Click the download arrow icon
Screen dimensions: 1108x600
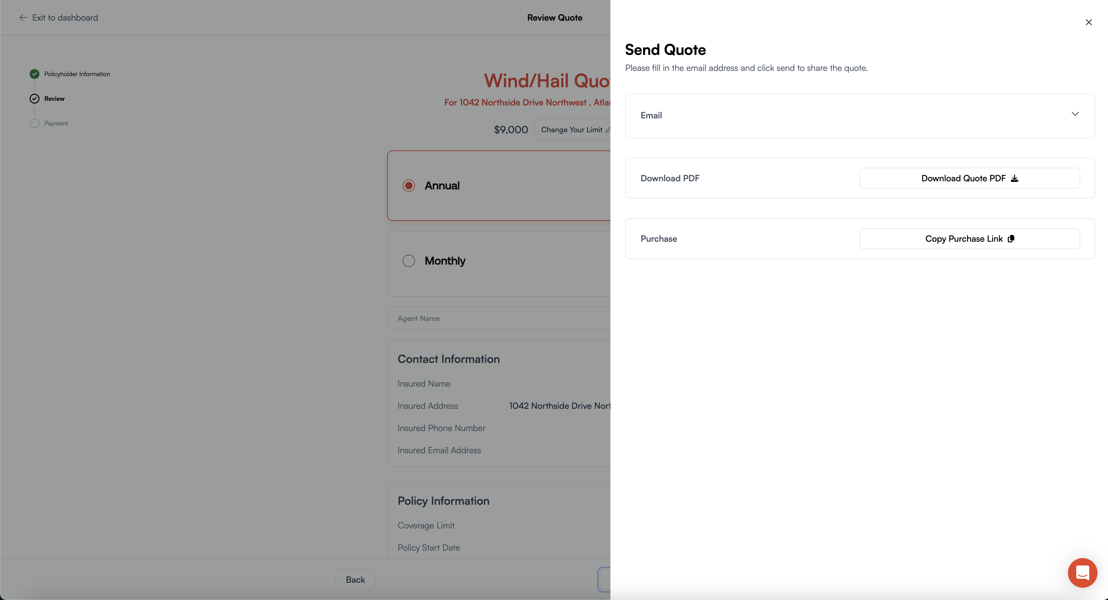(x=1014, y=179)
